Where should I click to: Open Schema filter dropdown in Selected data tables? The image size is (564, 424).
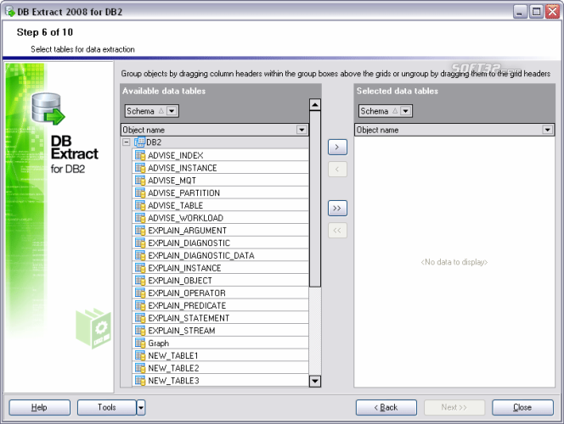click(x=406, y=111)
